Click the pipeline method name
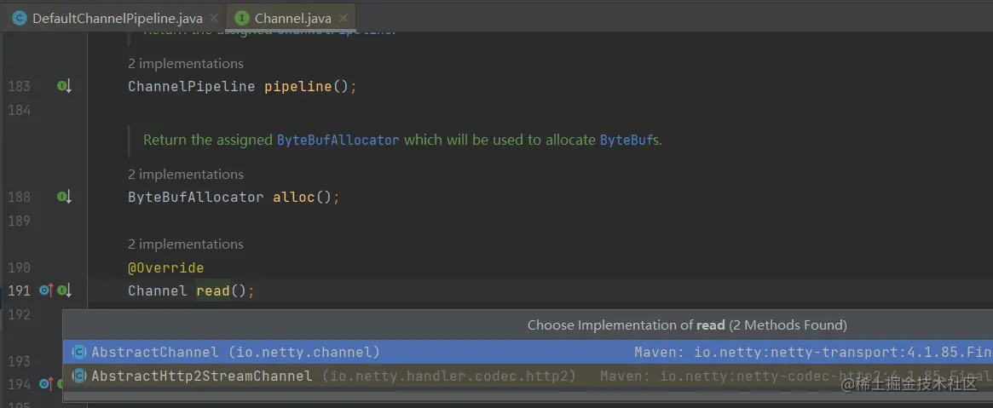 pyautogui.click(x=297, y=86)
